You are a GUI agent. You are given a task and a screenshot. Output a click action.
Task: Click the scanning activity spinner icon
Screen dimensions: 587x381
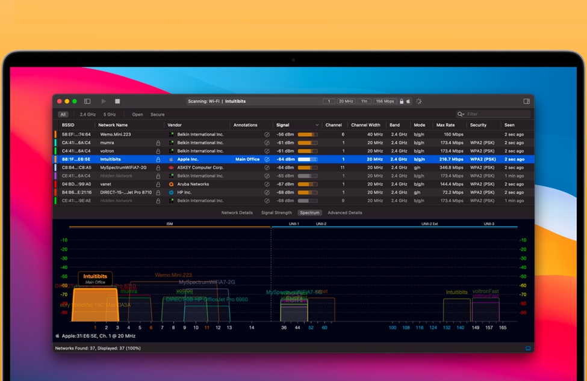tap(419, 102)
